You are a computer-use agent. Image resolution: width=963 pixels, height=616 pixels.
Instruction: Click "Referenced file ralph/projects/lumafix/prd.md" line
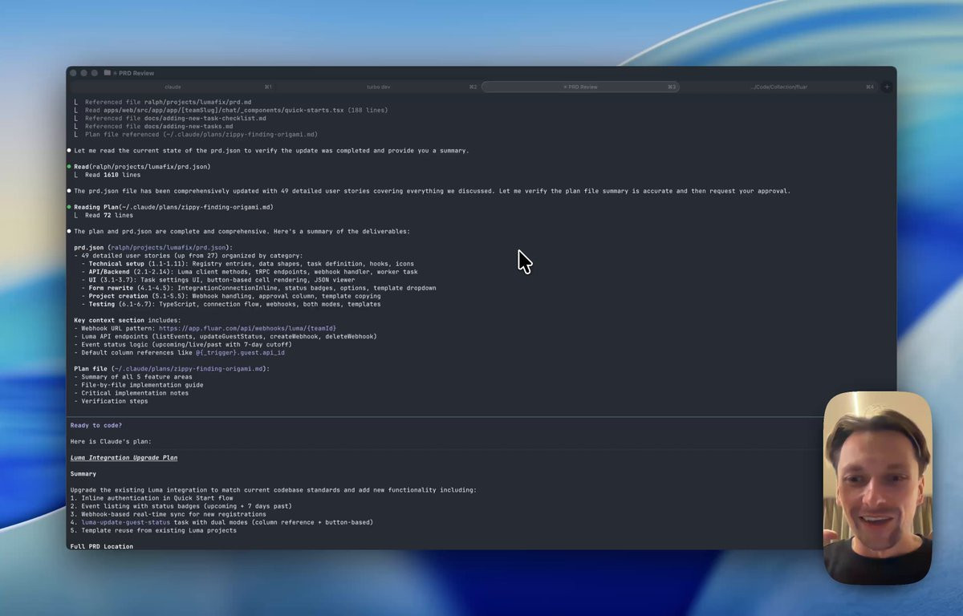click(x=168, y=102)
